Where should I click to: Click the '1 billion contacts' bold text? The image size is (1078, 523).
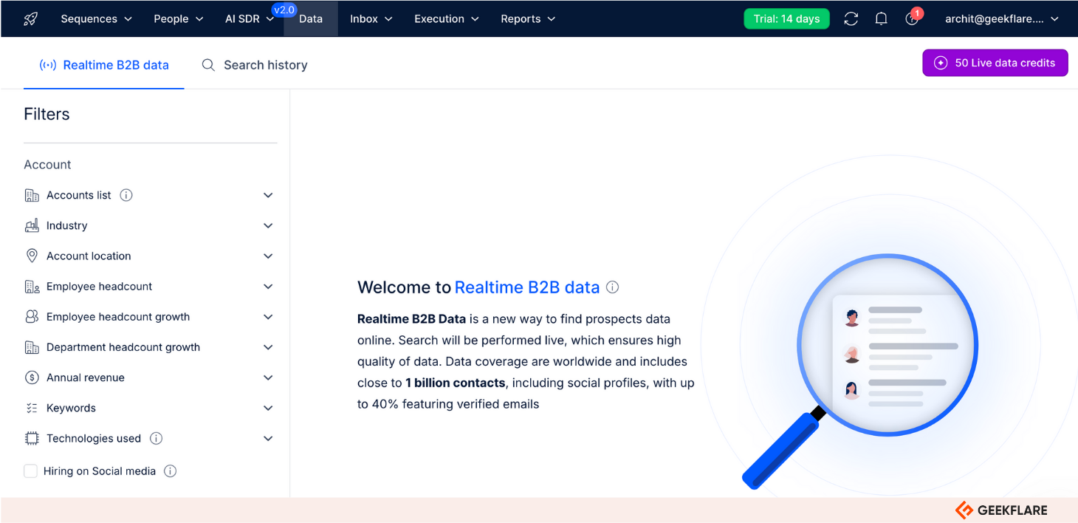coord(456,383)
